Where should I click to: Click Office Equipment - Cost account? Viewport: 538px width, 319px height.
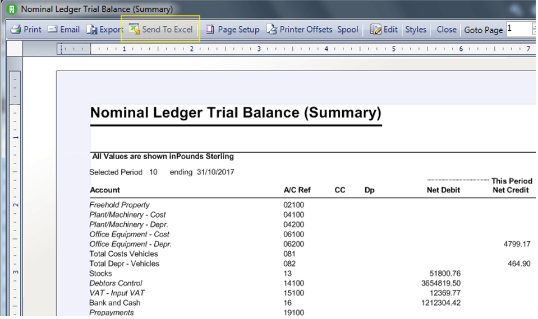click(130, 234)
